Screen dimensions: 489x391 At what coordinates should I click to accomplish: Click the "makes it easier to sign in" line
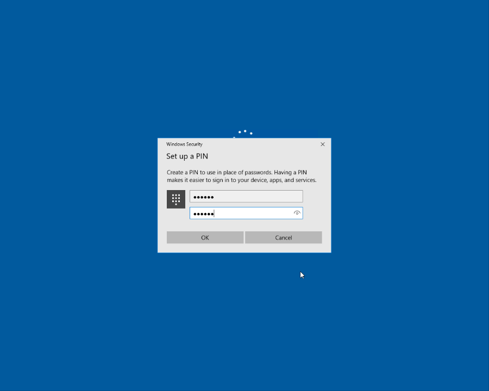pos(206,180)
